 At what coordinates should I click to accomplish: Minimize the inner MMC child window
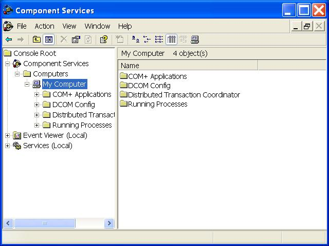click(296, 26)
